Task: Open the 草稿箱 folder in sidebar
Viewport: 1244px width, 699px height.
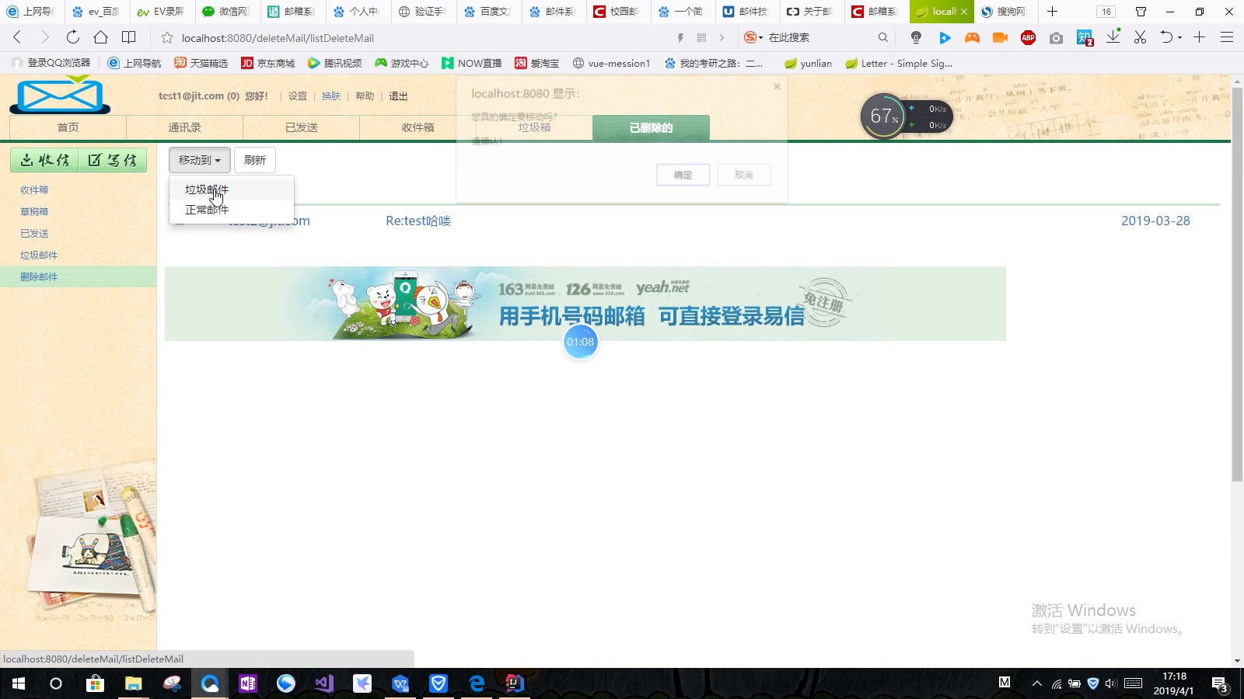Action: 34,211
